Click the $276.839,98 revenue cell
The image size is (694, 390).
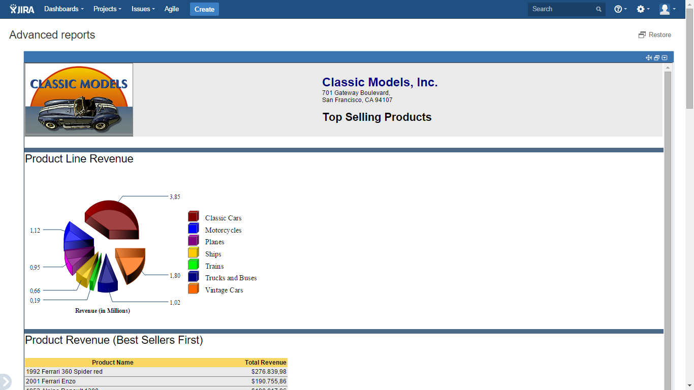pyautogui.click(x=269, y=372)
